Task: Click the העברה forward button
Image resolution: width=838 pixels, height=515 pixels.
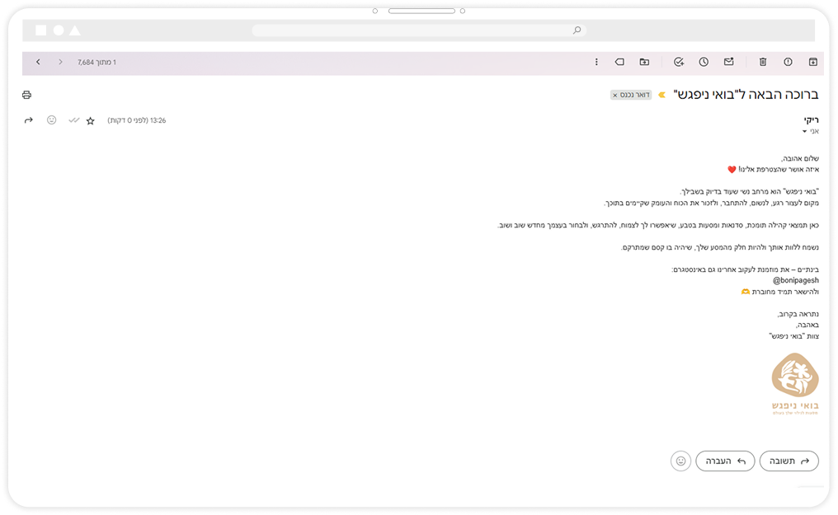Action: point(725,461)
